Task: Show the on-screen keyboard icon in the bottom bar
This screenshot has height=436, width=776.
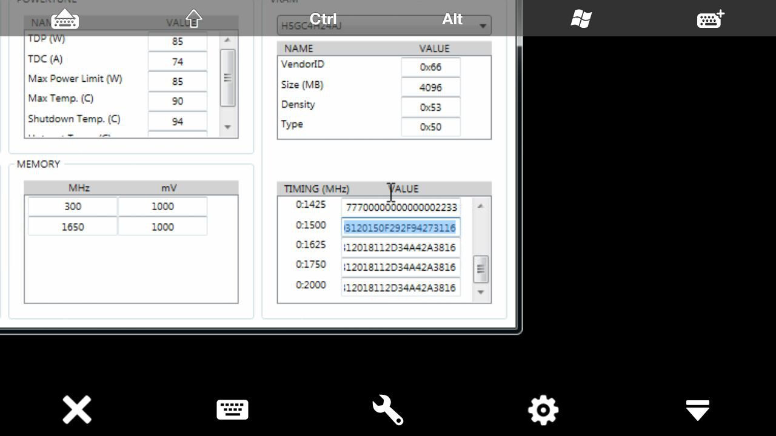Action: 232,410
